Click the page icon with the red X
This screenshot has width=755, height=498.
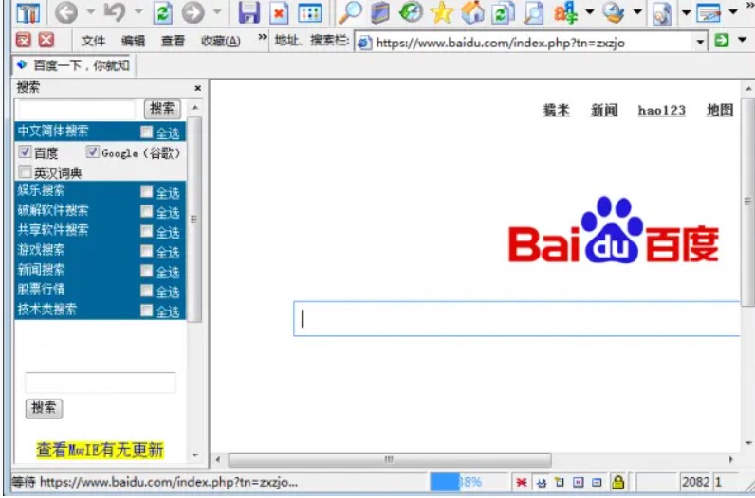pos(279,13)
